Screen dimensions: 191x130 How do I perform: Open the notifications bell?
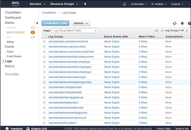pos(124,4)
